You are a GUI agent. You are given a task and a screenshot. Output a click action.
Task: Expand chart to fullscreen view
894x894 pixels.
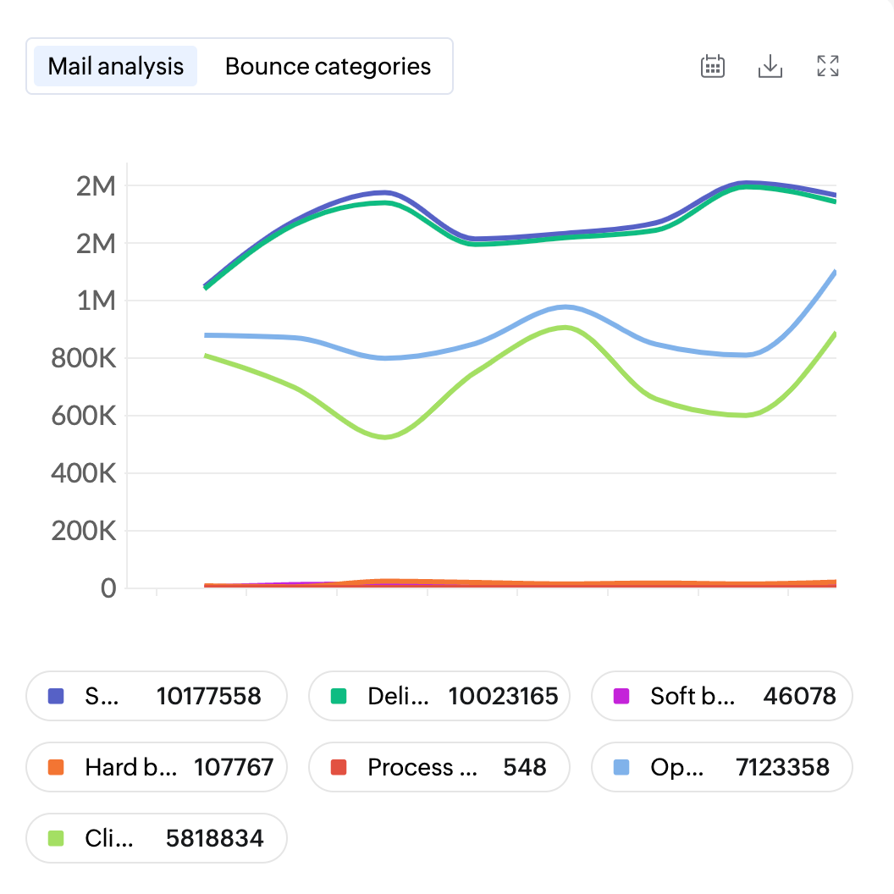point(827,66)
